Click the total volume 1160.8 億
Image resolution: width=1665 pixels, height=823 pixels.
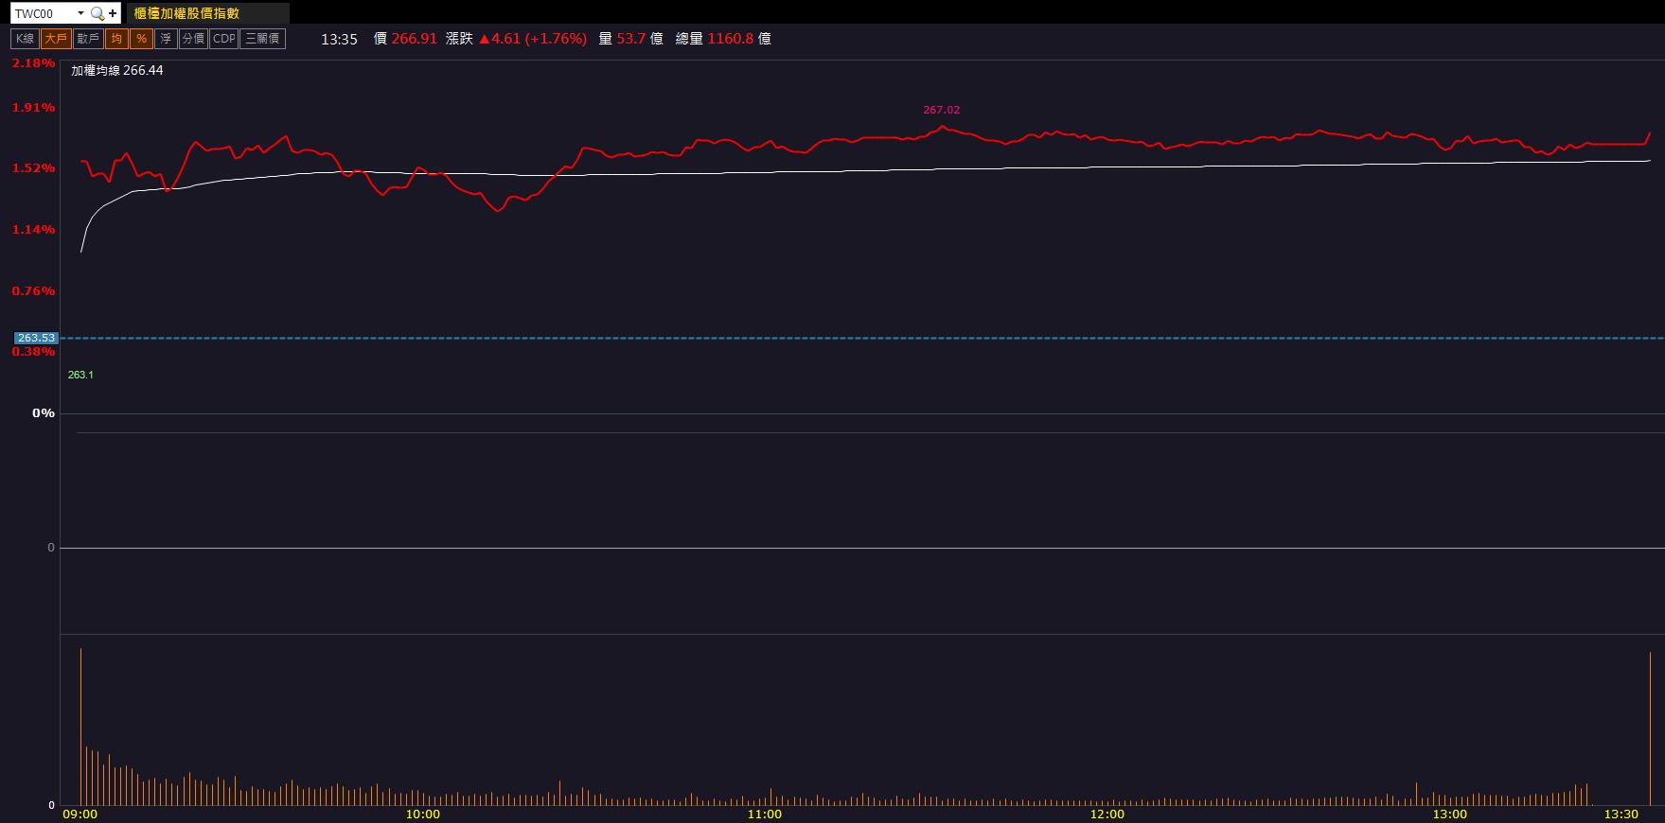pyautogui.click(x=739, y=39)
